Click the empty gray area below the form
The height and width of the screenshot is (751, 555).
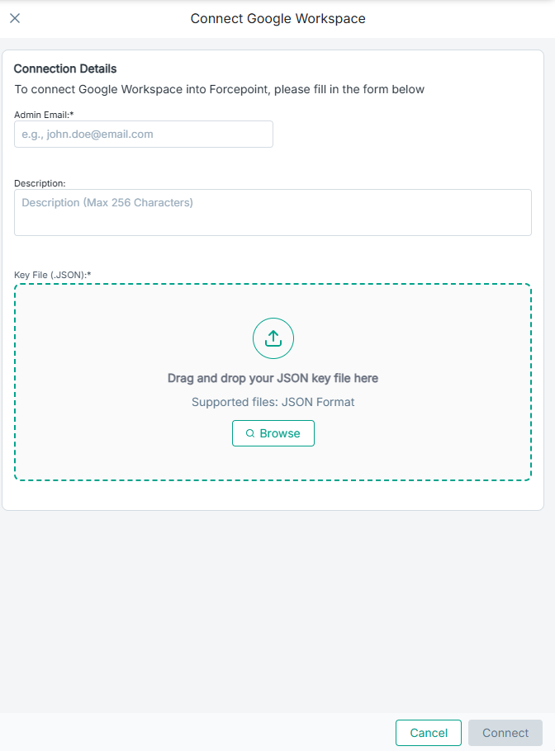coord(277,611)
